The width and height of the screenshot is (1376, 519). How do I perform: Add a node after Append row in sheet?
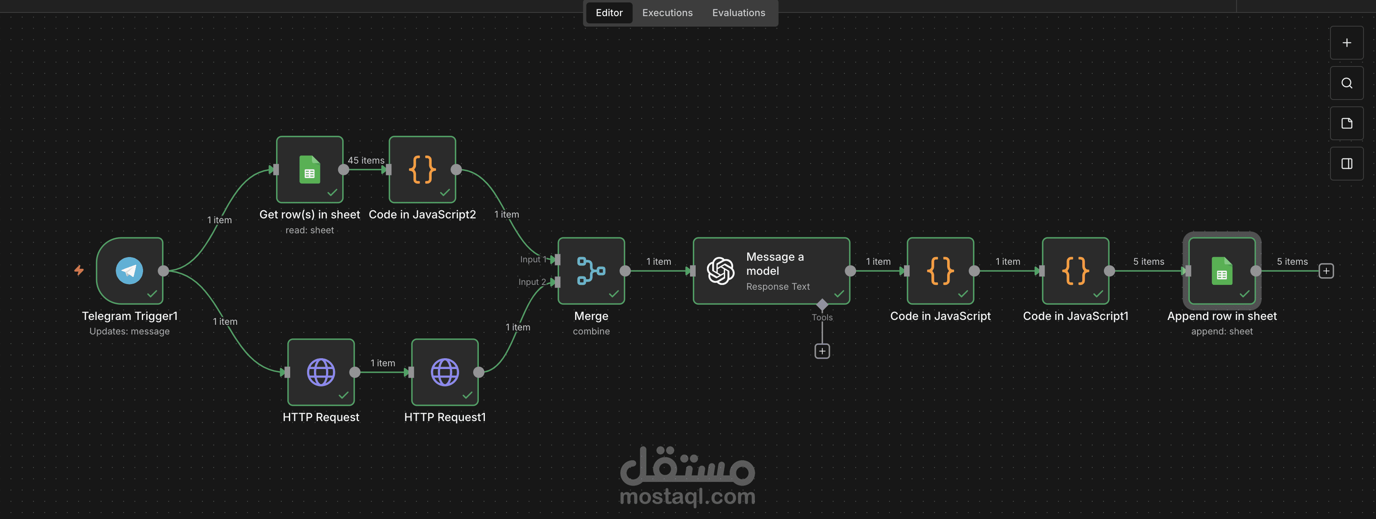coord(1326,271)
